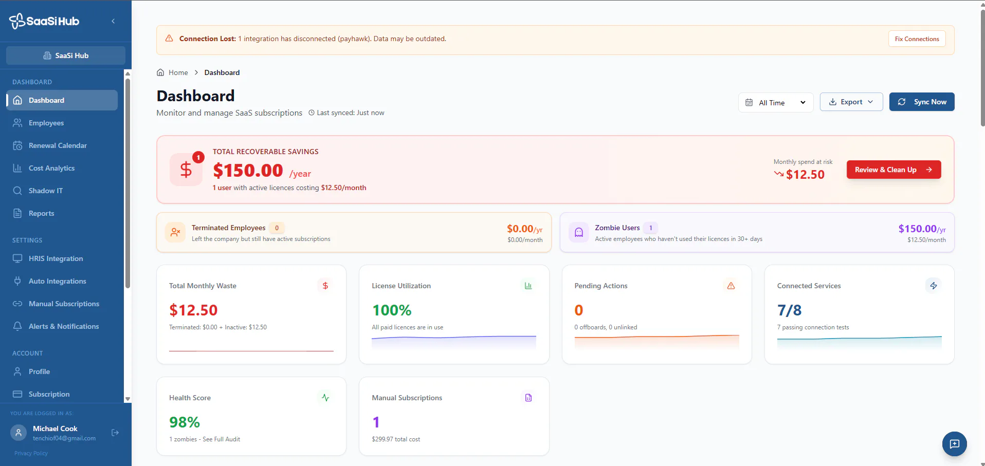Click the Fix Connections button

coord(917,39)
